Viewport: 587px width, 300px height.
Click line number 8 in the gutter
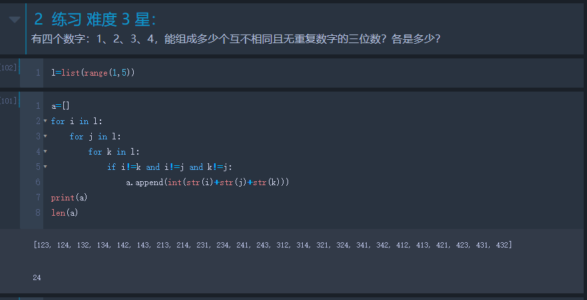point(38,212)
